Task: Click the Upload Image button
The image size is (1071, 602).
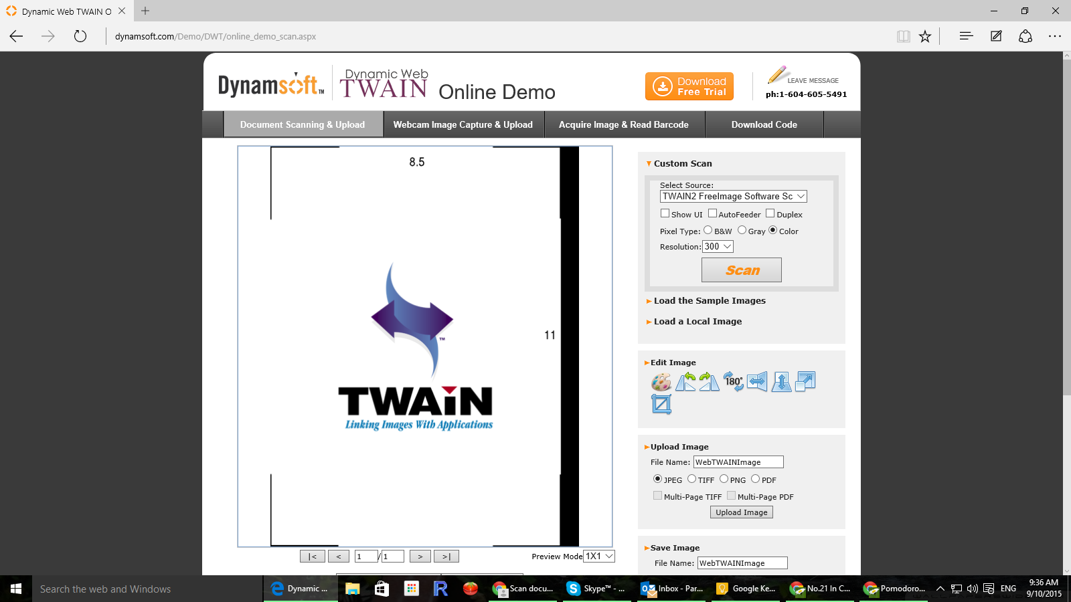Action: [x=741, y=512]
